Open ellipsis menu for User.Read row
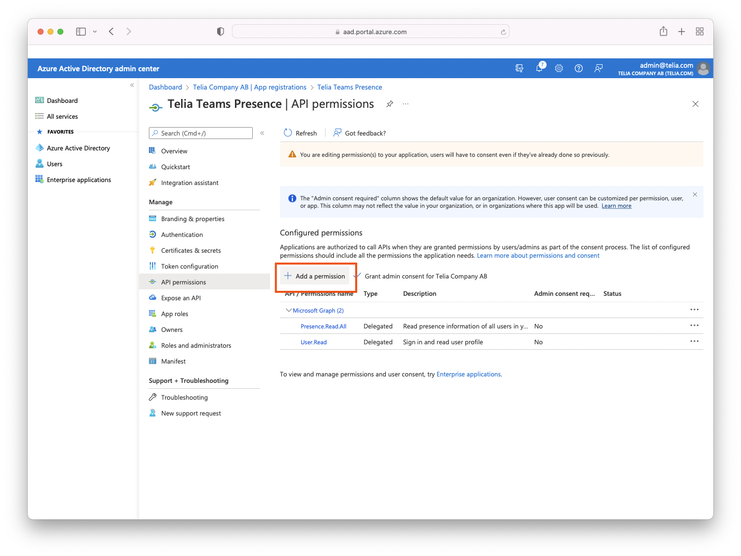741x556 pixels. pyautogui.click(x=695, y=341)
